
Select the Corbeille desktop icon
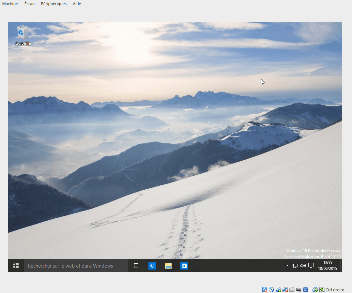(x=23, y=35)
